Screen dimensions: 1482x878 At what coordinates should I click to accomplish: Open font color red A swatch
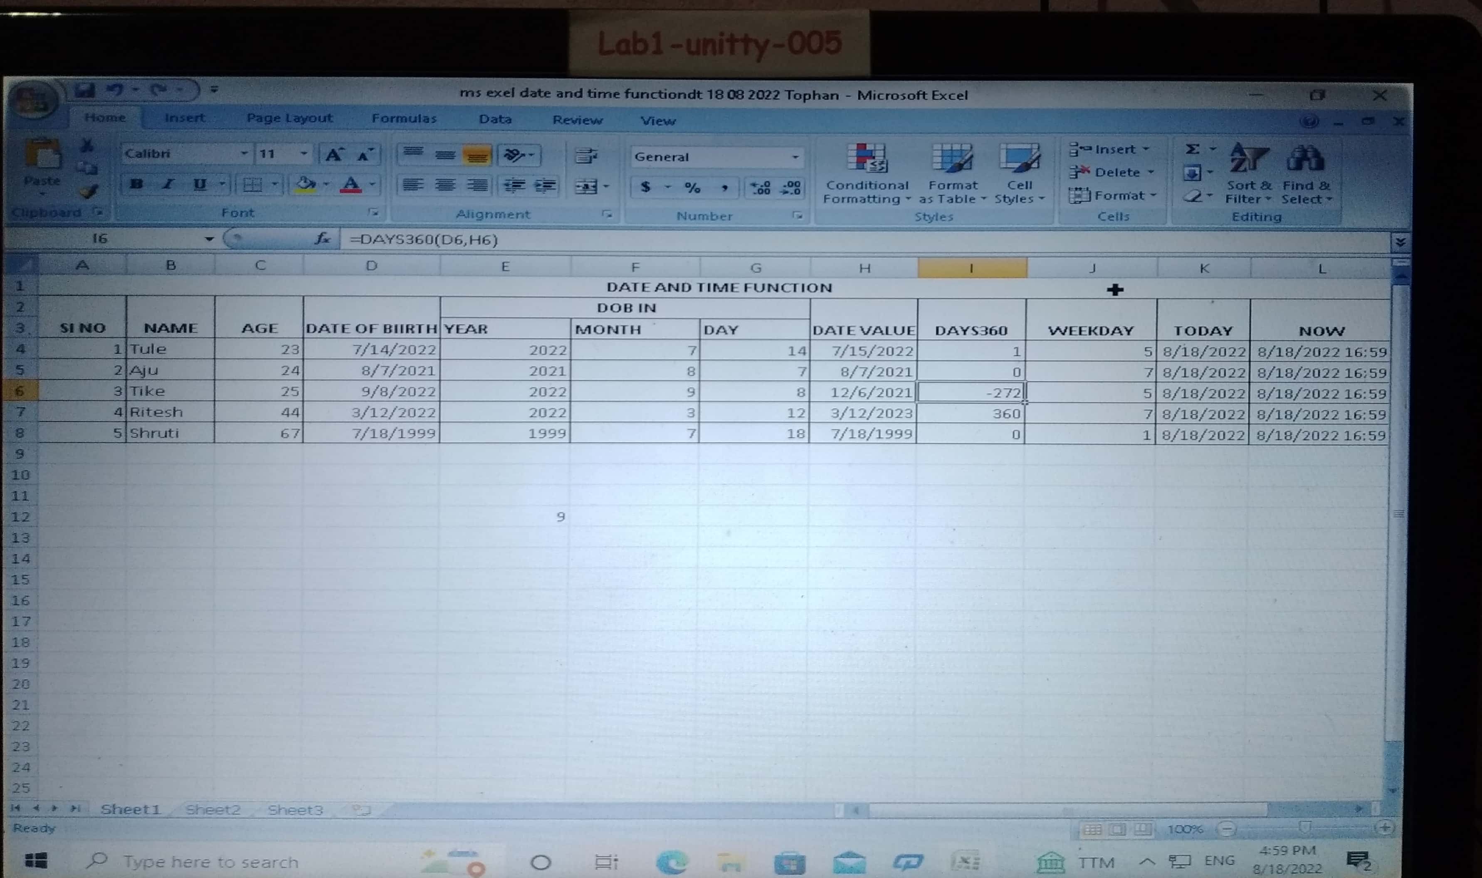point(351,185)
